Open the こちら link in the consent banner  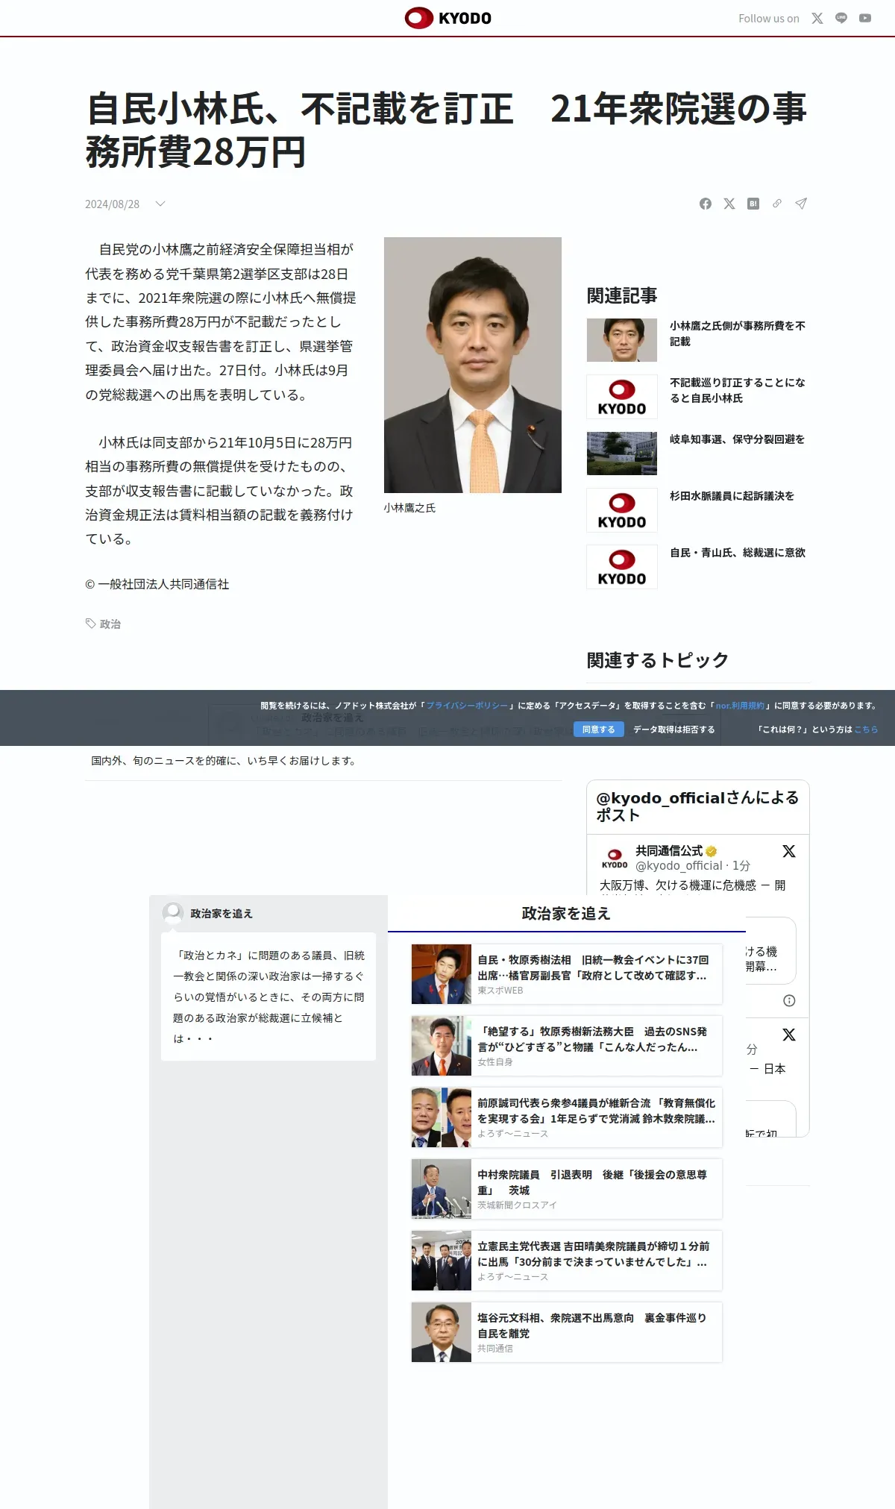click(866, 730)
